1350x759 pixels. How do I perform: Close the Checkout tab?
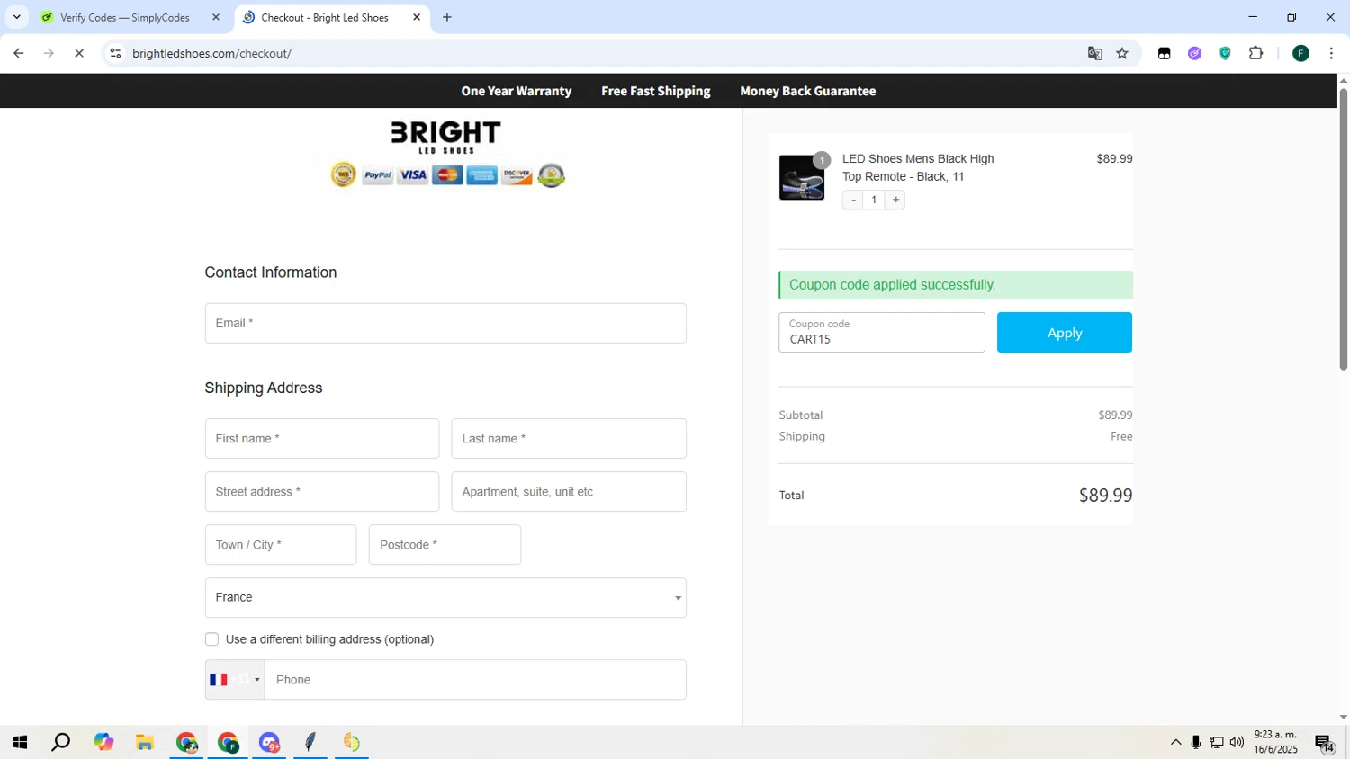pos(417,17)
